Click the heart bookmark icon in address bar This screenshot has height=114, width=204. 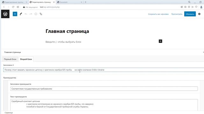coord(196,7)
